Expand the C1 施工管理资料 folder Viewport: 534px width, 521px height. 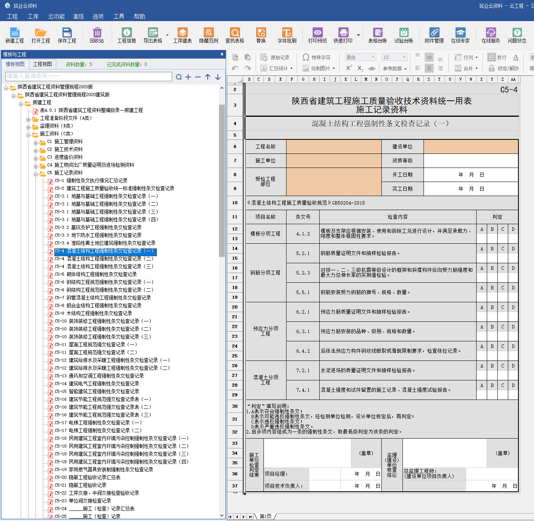[x=36, y=143]
